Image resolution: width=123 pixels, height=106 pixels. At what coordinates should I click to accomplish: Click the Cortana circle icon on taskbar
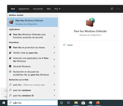click(61, 103)
